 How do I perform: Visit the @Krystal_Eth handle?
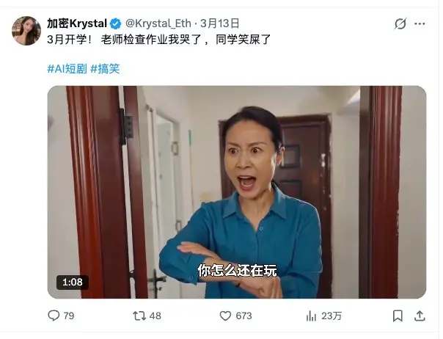click(x=158, y=23)
